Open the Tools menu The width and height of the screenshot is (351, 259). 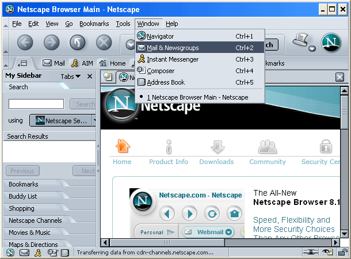pyautogui.click(x=123, y=24)
